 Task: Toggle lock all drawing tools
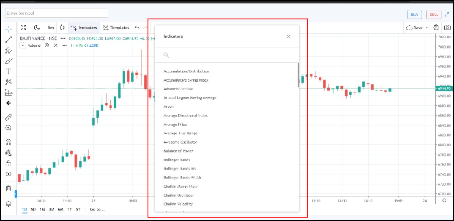point(8,163)
